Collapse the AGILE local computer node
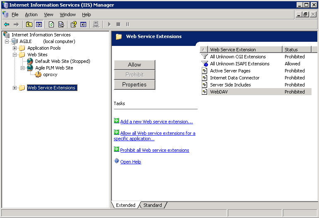319x218 pixels. pos(7,41)
